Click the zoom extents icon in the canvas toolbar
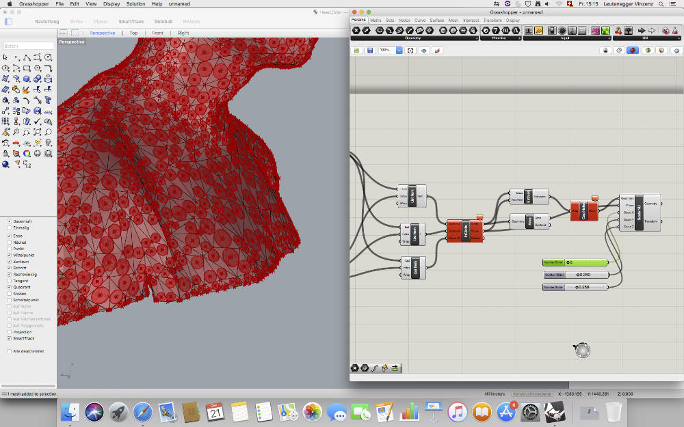 [x=410, y=51]
